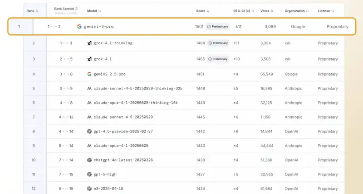Select the score value 1465
The image size is (363, 194).
coord(201,59)
